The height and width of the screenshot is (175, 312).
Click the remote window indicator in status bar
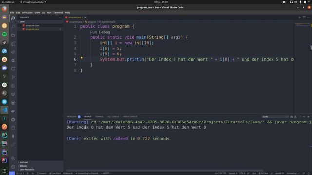coord(12,173)
